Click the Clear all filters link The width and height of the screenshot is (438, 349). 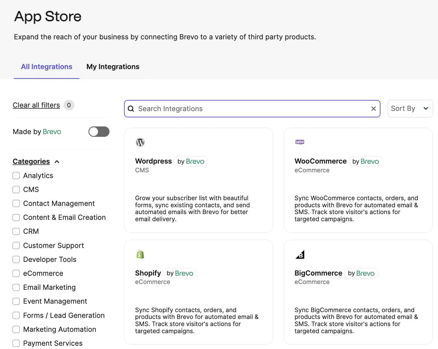36,105
